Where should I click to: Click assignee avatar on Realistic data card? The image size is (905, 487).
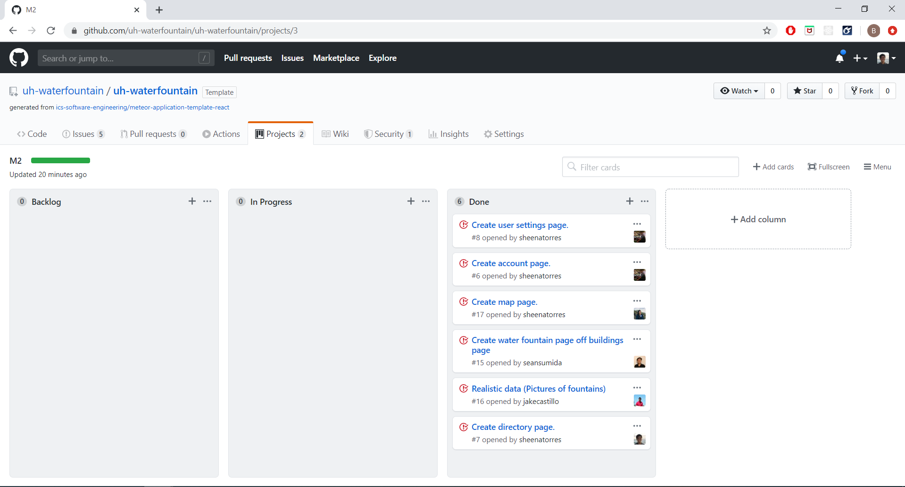[639, 401]
